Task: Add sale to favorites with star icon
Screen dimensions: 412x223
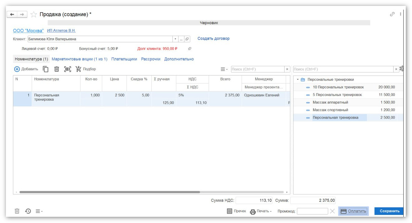Action: [34, 15]
